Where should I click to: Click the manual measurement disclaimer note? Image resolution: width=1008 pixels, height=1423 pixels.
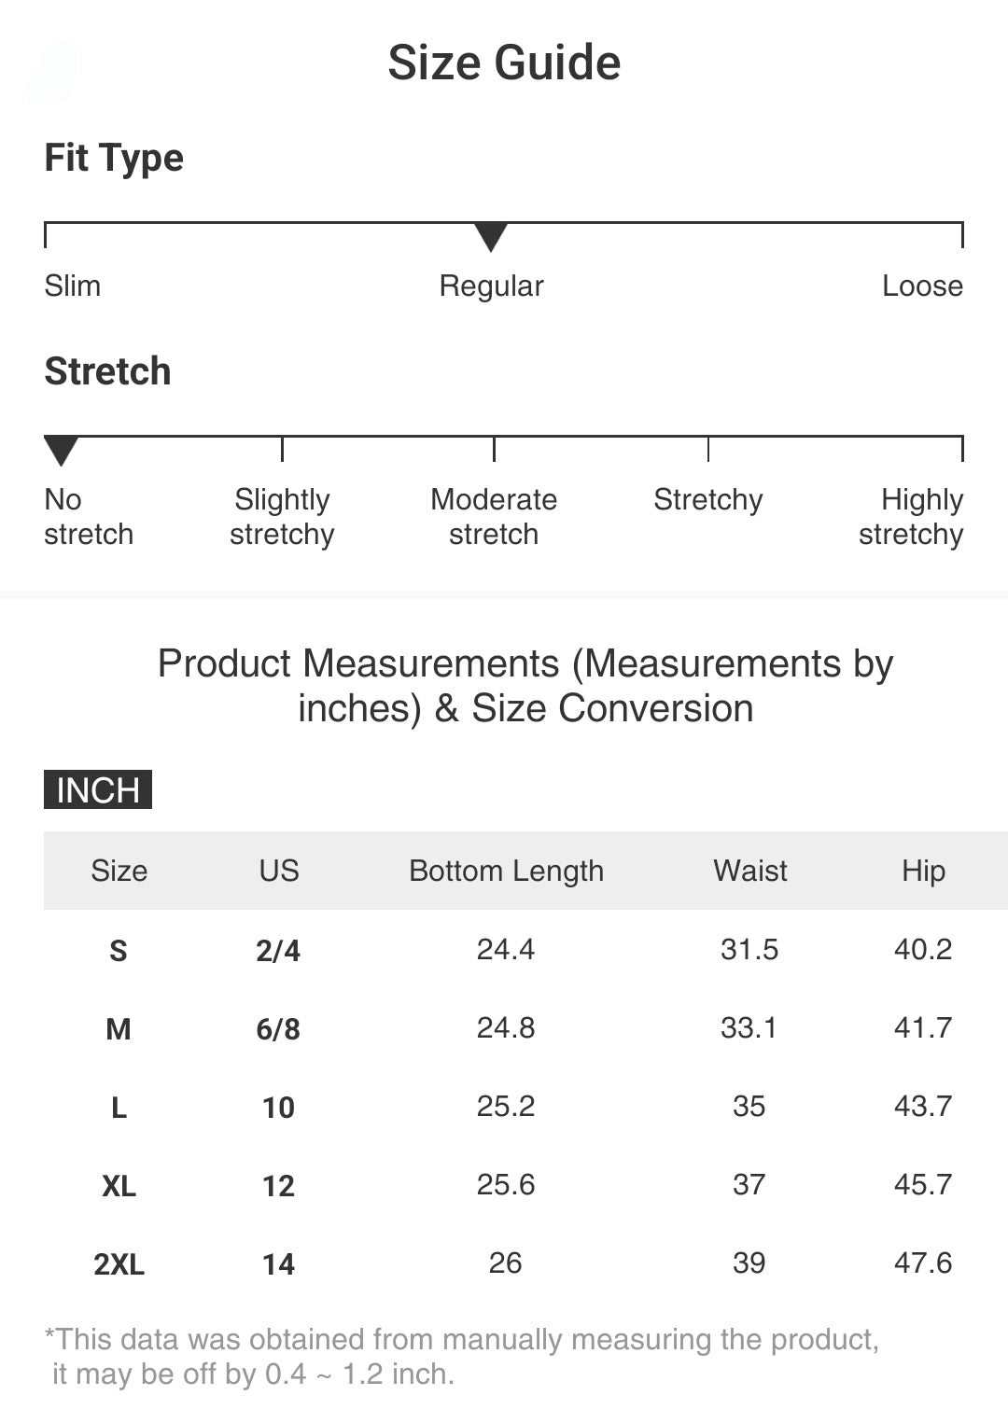(x=462, y=1356)
